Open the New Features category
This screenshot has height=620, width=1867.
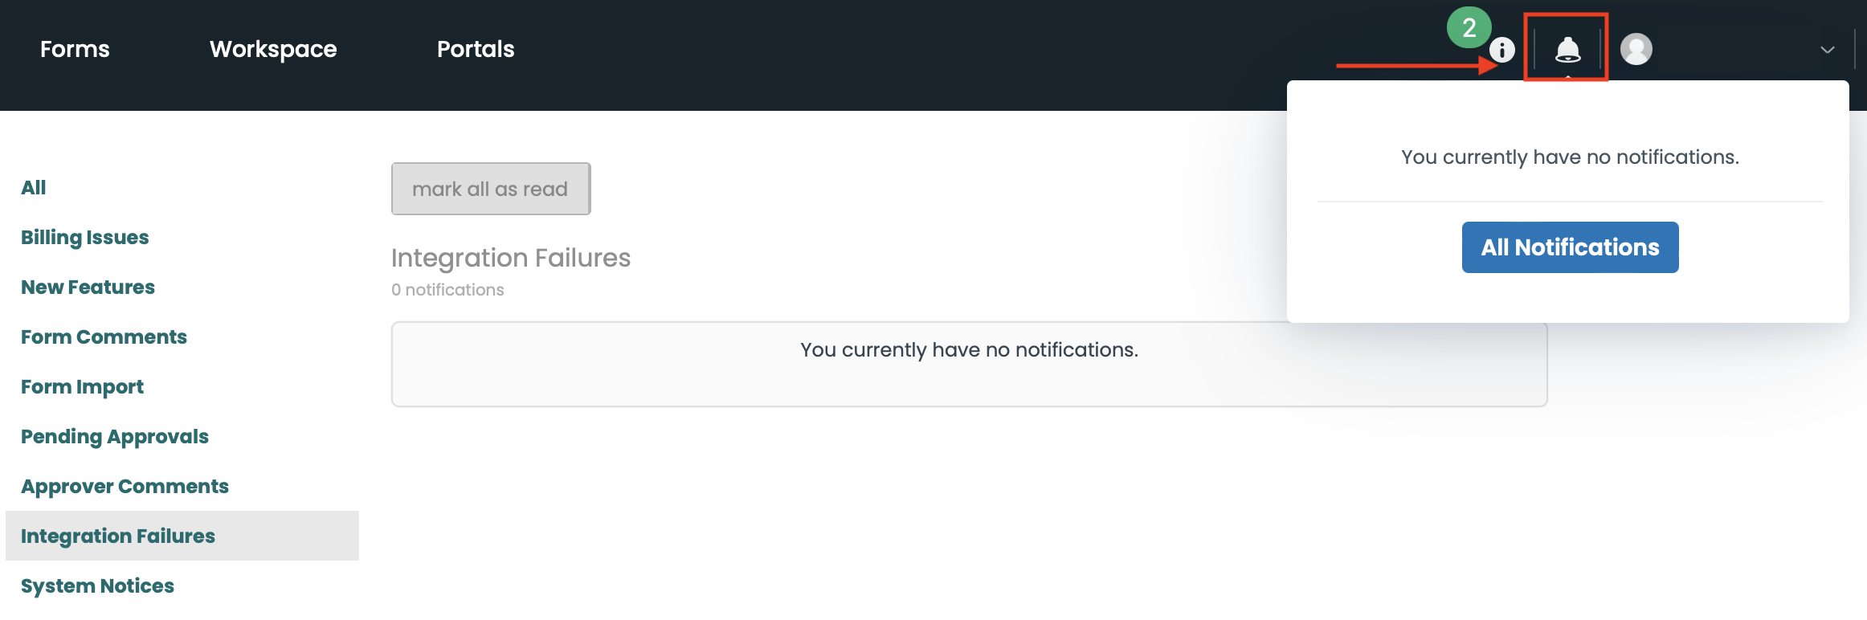point(88,287)
